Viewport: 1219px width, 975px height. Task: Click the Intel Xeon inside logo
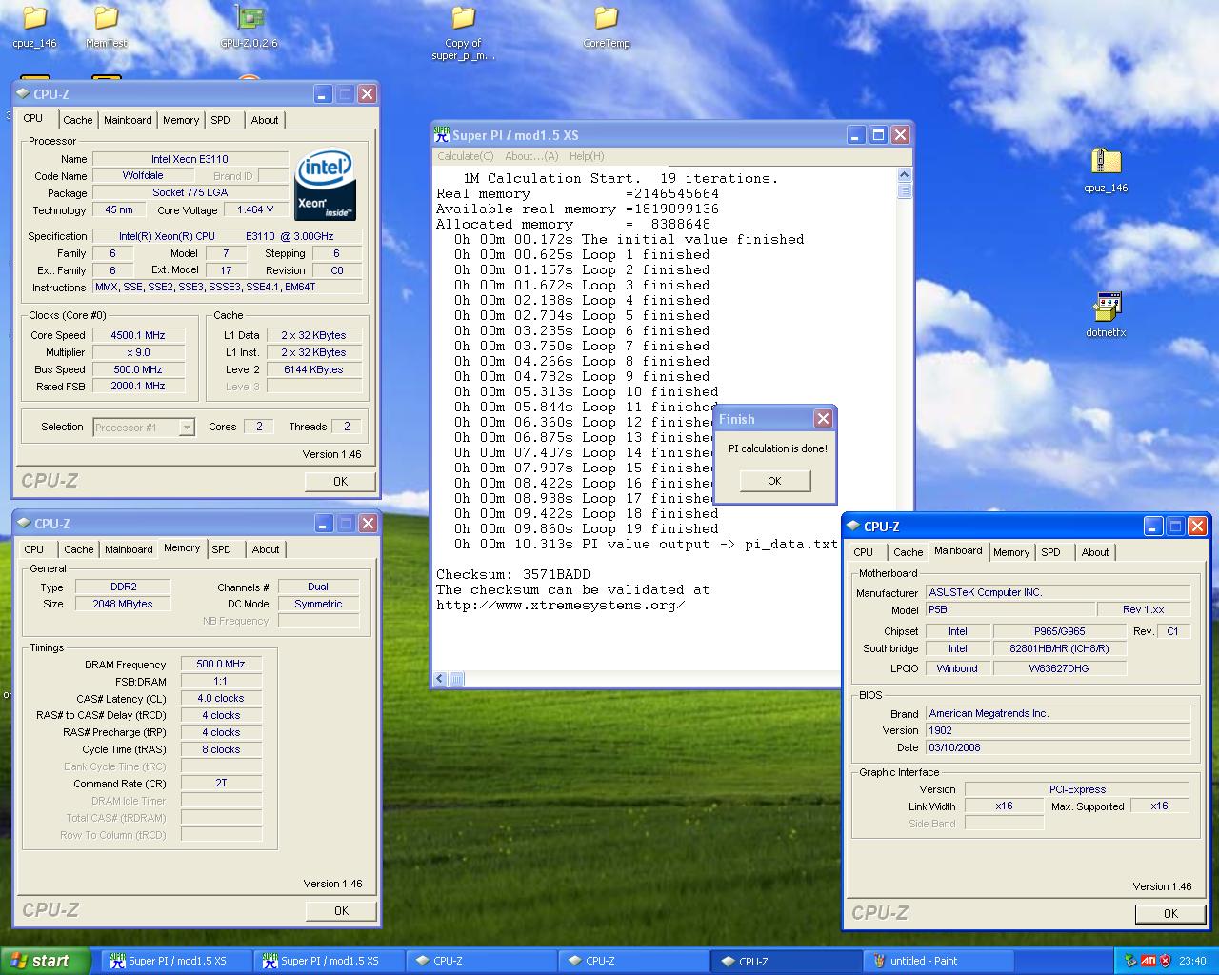326,184
